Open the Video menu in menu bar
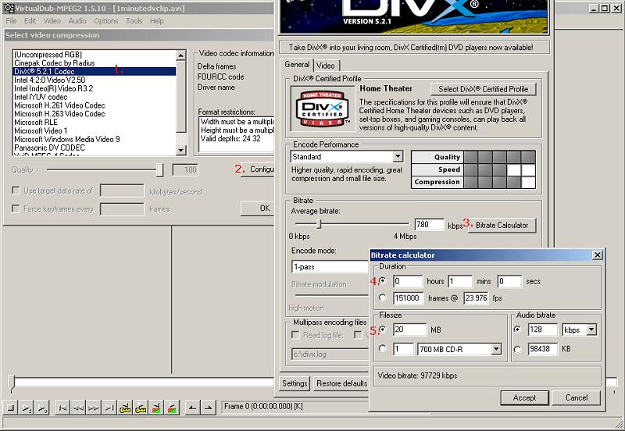Screen dimensions: 625x431 tap(52, 21)
